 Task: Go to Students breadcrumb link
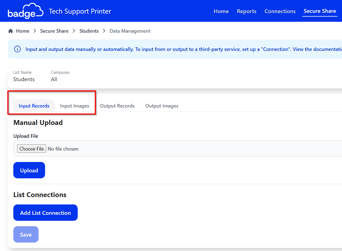pyautogui.click(x=89, y=31)
